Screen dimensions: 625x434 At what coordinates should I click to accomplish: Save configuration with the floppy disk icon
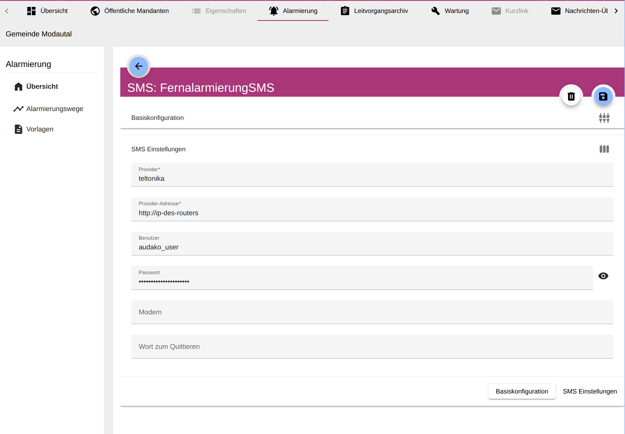point(603,96)
